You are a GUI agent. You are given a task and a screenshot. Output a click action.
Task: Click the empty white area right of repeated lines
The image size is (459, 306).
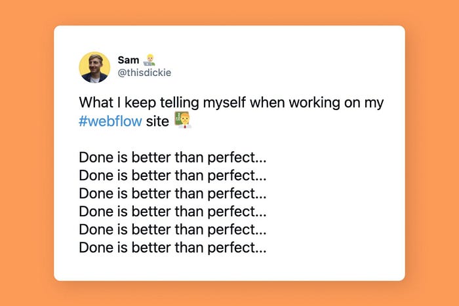334,202
